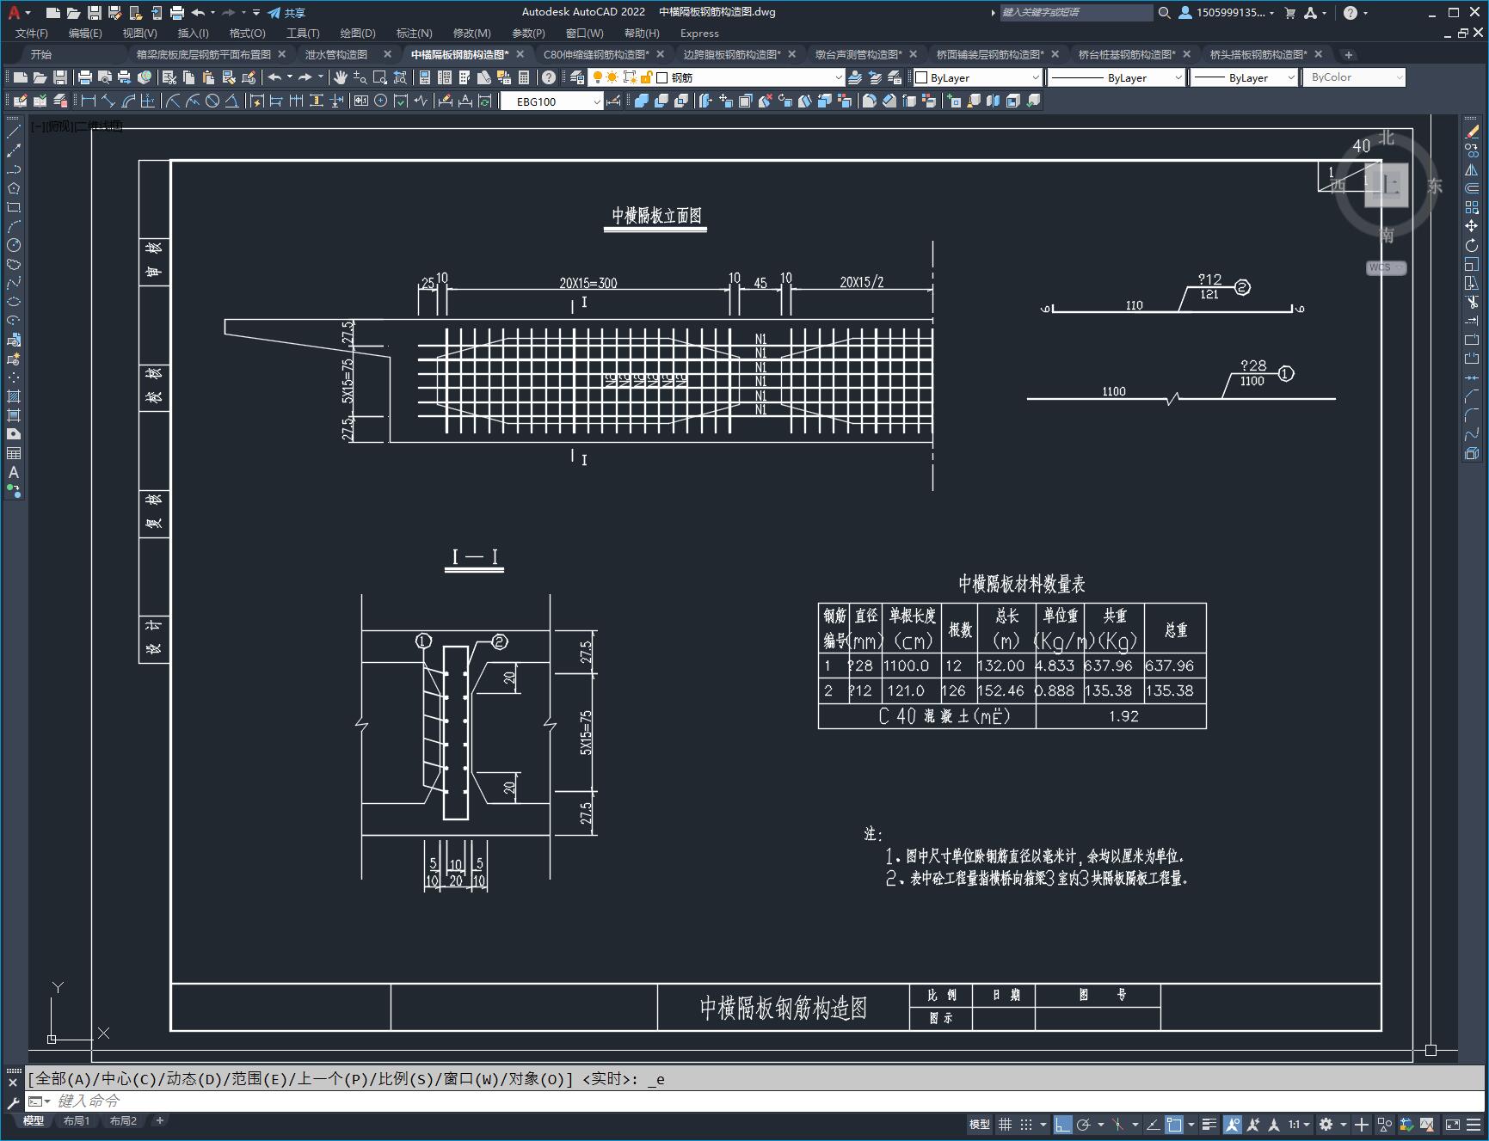Toggle object snap tracking
The height and width of the screenshot is (1141, 1489).
pyautogui.click(x=1154, y=1124)
